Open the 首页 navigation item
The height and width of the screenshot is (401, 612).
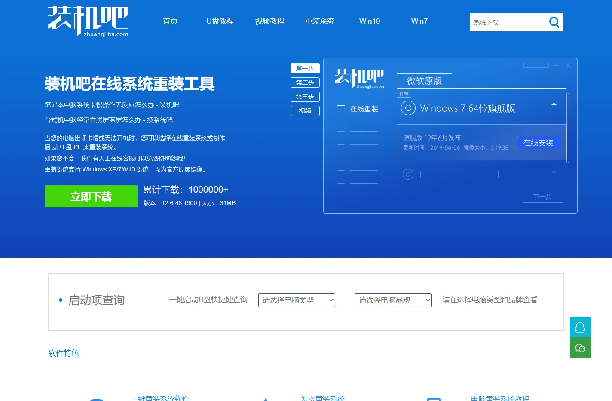click(x=170, y=21)
